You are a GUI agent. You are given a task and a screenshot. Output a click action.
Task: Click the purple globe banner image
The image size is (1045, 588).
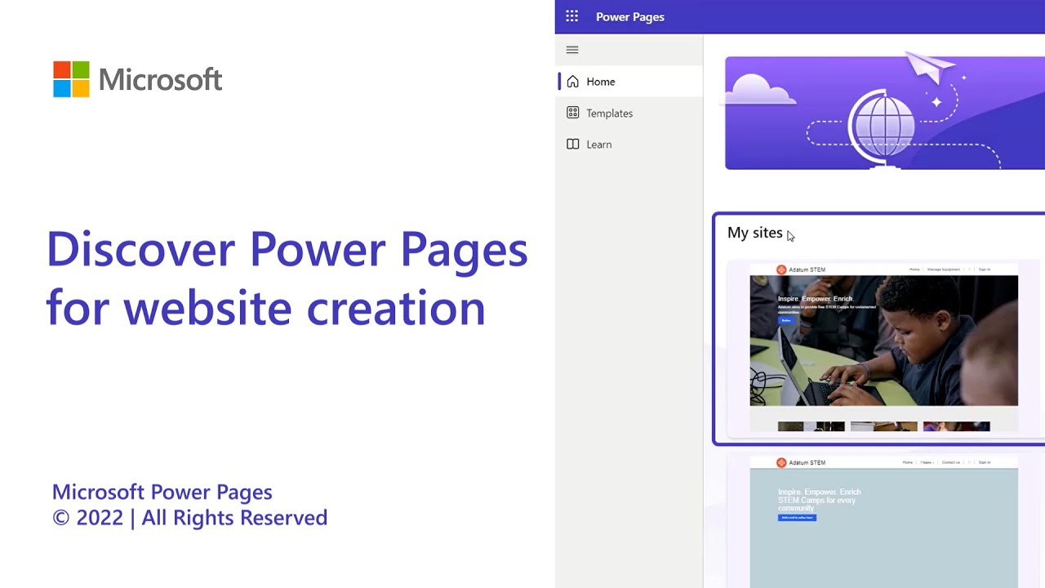885,113
